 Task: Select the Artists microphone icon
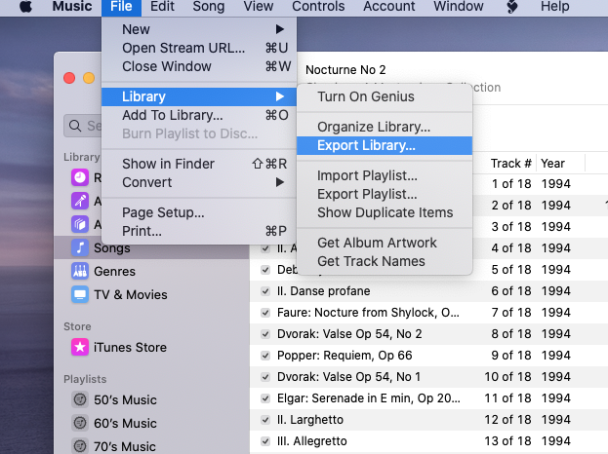[x=80, y=201]
